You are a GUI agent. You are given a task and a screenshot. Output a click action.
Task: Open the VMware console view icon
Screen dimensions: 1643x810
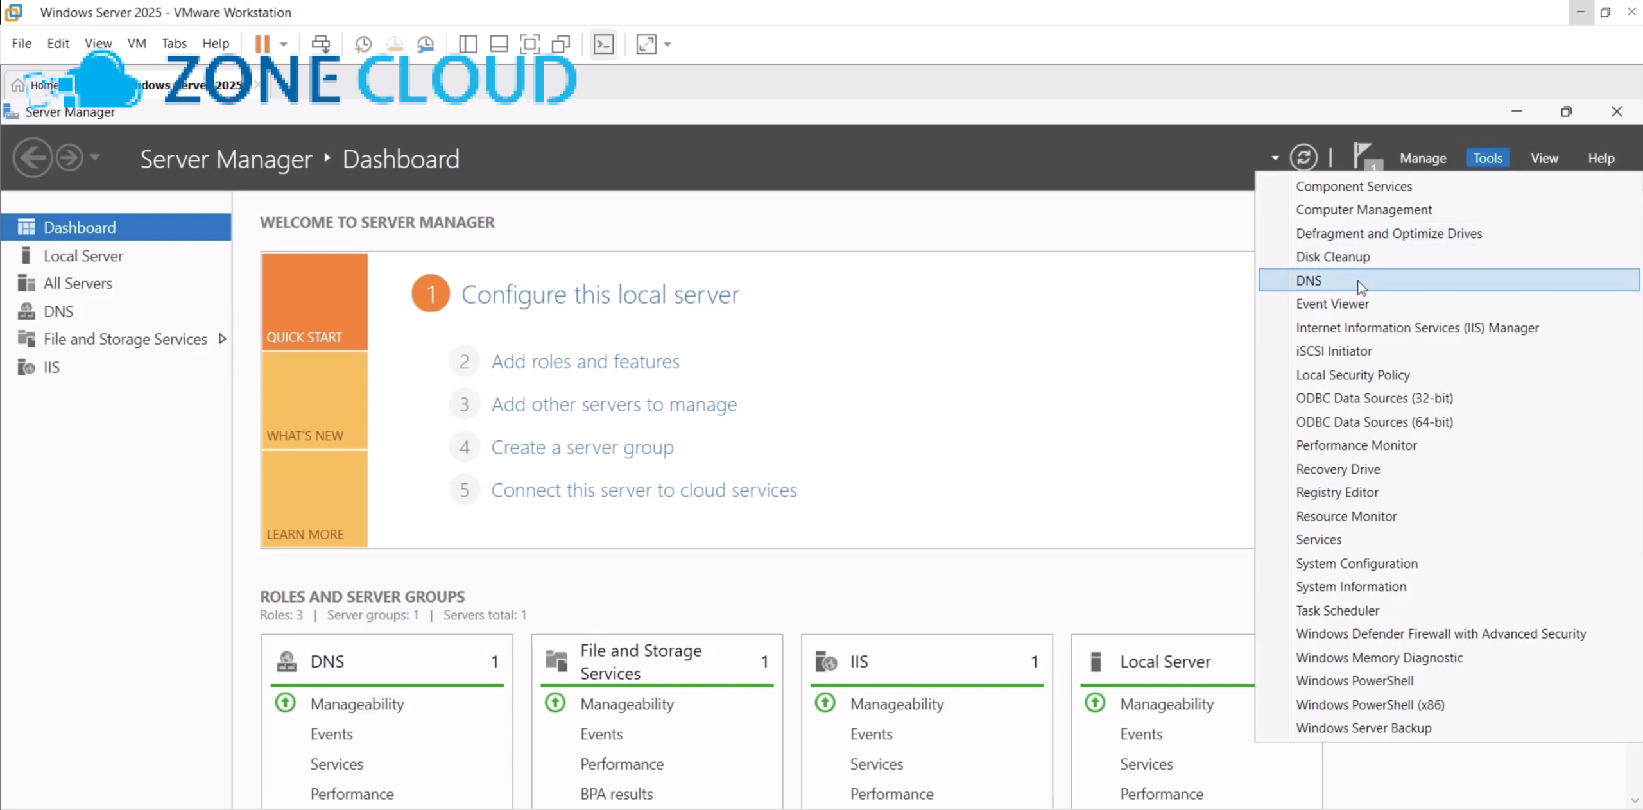[604, 44]
